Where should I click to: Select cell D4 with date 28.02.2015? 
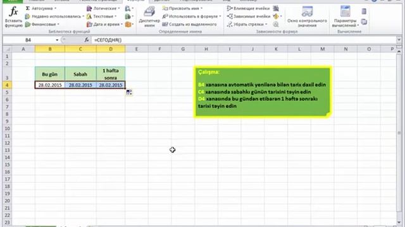111,85
